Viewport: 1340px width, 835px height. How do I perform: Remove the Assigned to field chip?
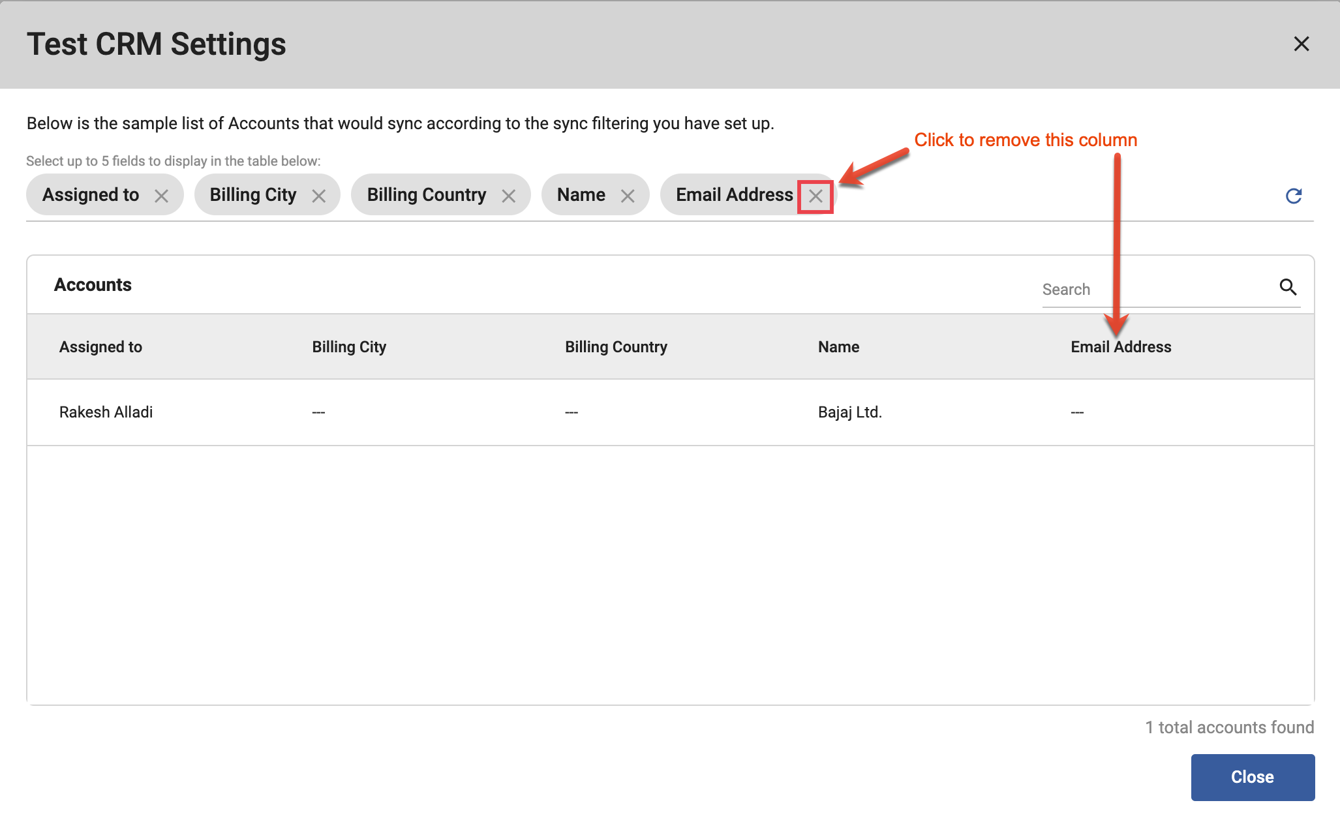click(163, 194)
